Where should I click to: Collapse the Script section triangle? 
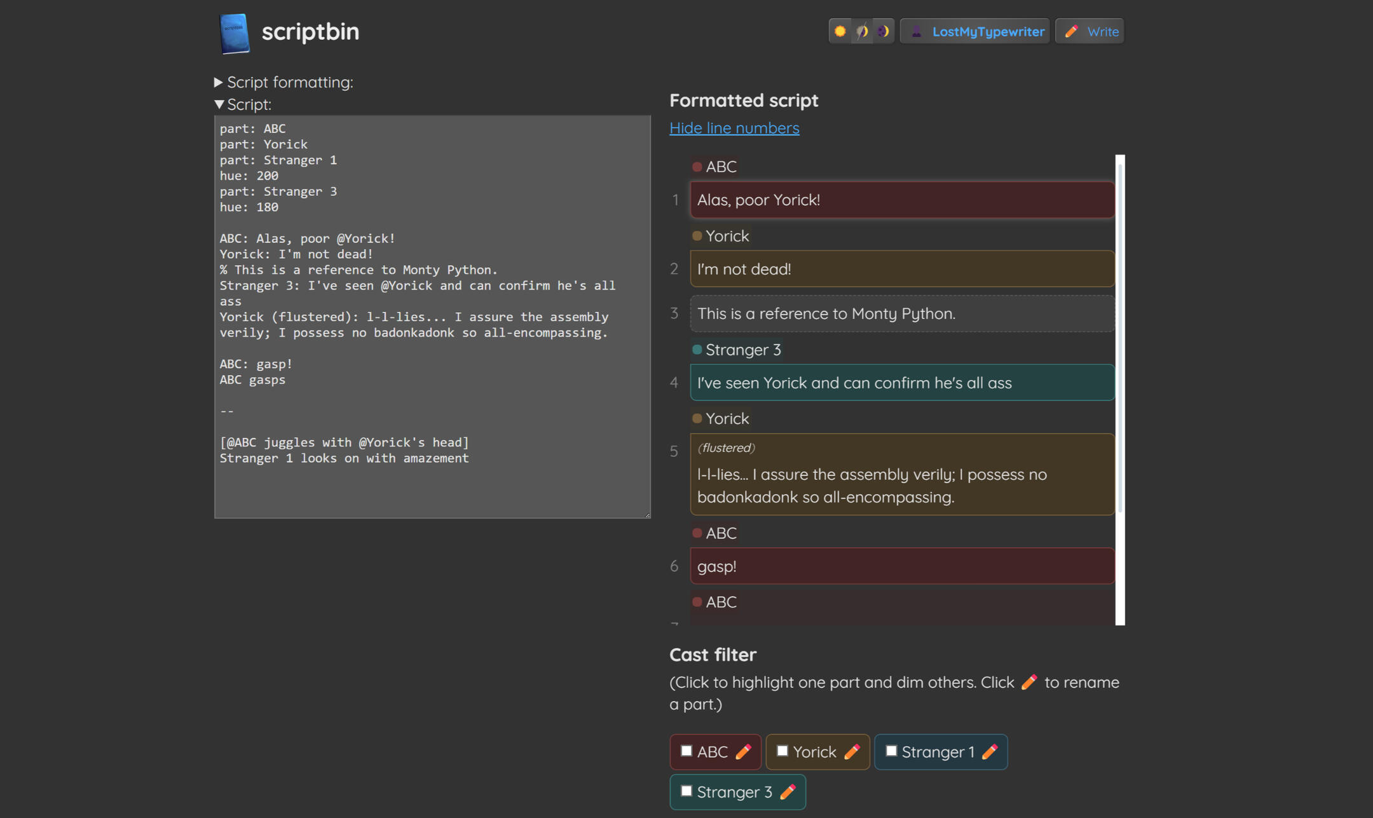pos(219,104)
